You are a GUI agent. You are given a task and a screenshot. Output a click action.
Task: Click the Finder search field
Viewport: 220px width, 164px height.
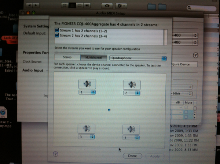[202, 8]
